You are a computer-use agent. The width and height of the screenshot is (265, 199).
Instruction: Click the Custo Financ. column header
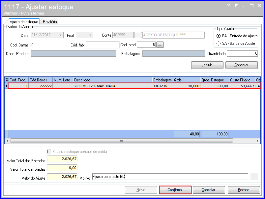click(242, 80)
